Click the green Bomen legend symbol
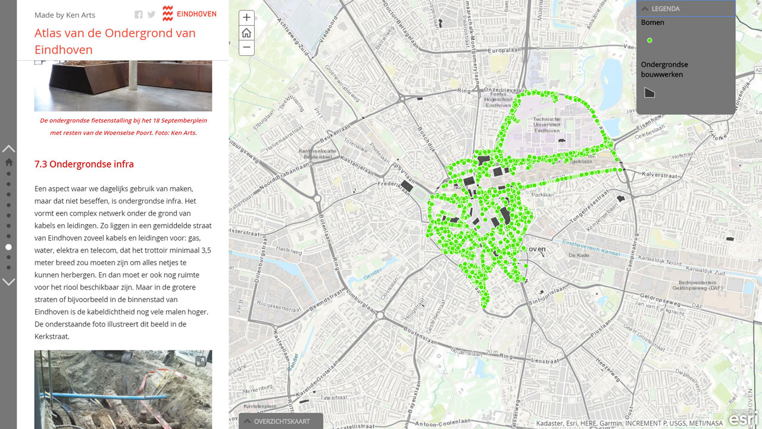Viewport: 762px width, 429px height. (x=649, y=41)
